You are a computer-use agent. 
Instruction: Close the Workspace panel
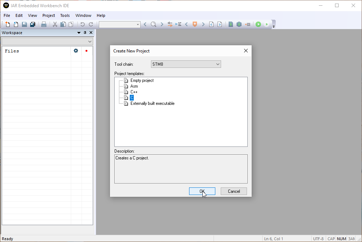[91, 33]
